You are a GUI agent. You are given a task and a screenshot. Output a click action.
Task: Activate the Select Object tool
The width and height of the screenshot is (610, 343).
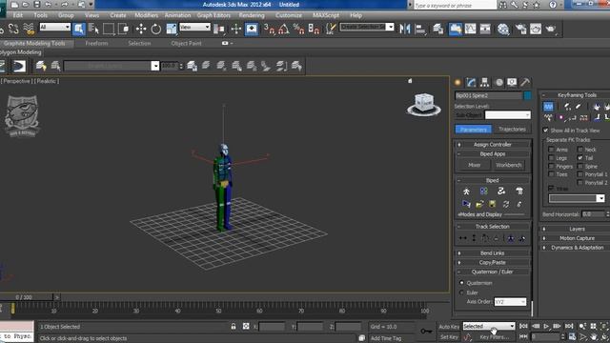pyautogui.click(x=78, y=29)
